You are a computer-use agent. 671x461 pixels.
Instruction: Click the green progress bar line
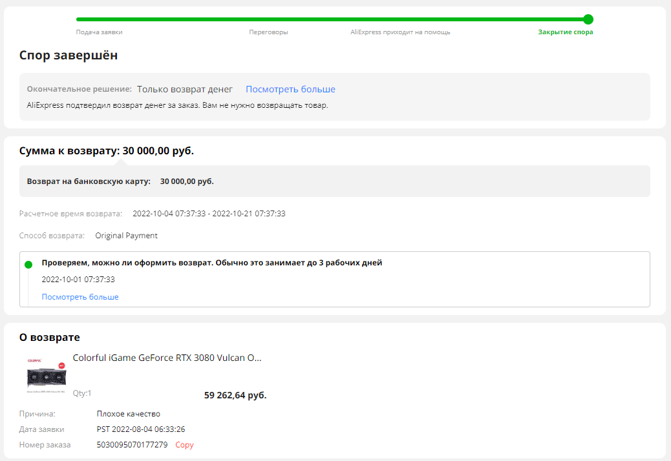pyautogui.click(x=323, y=19)
